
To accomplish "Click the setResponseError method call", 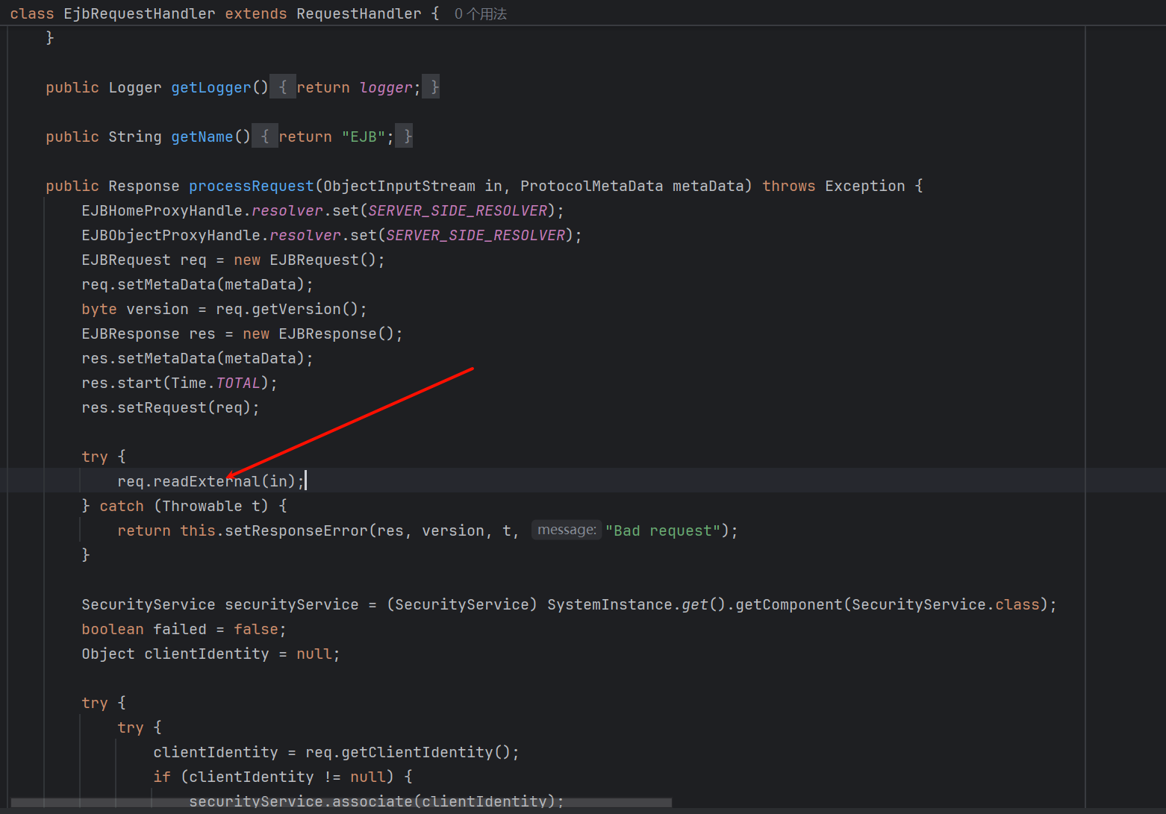I will 296,530.
